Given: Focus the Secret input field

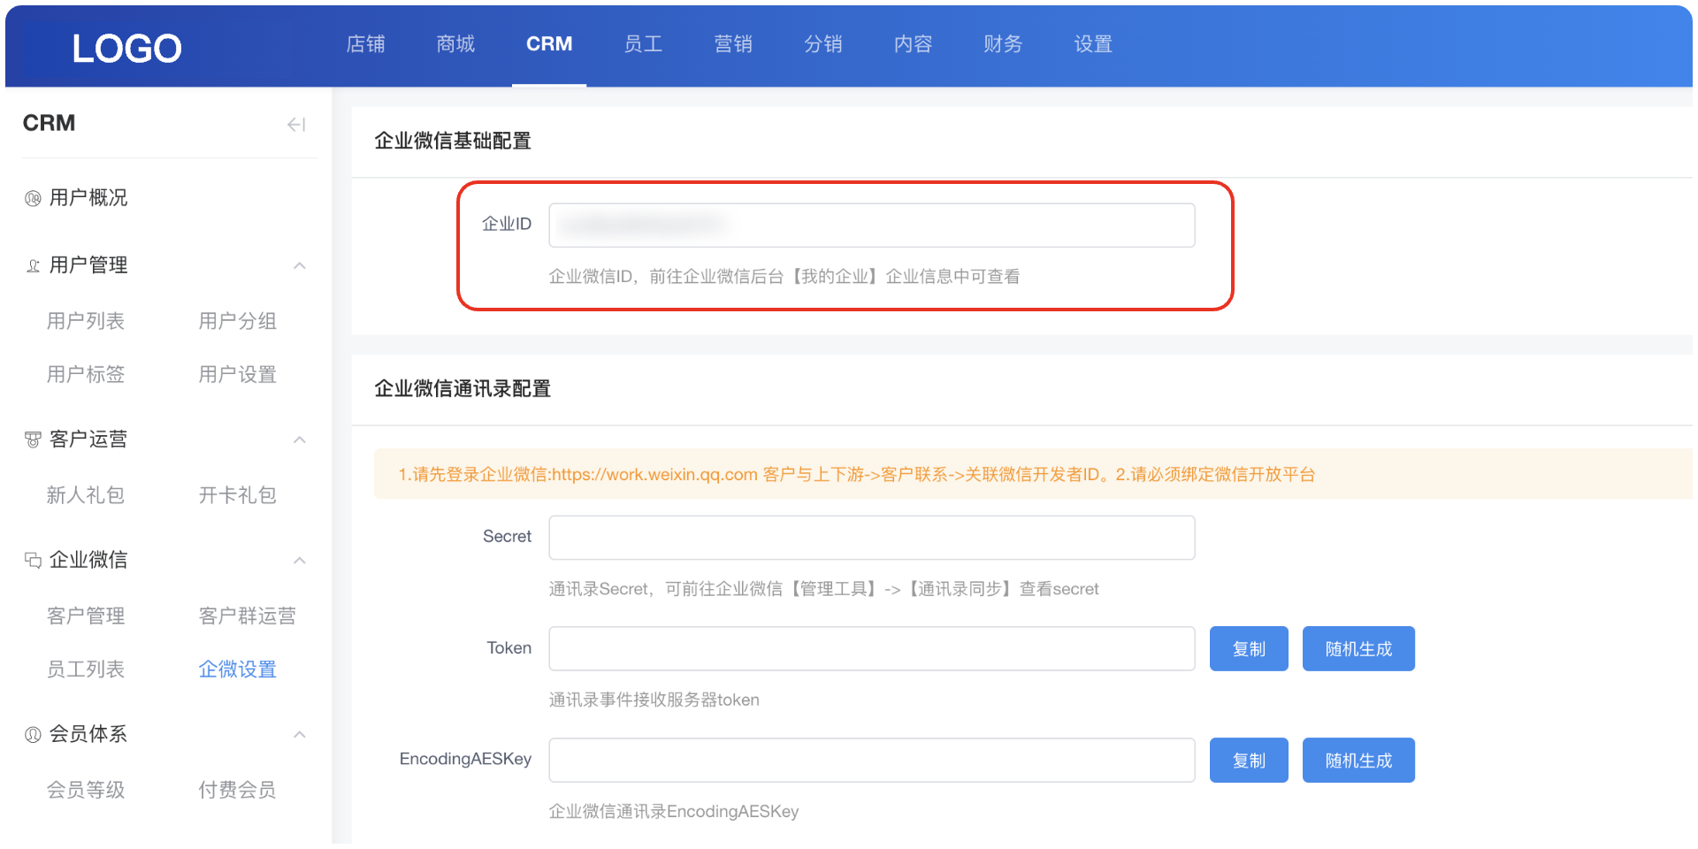Looking at the screenshot, I should click(871, 538).
